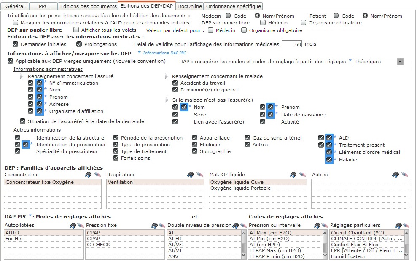Viewport: 417px width, 261px height.
Task: Open Editions des documents tab
Action: (x=88, y=6)
